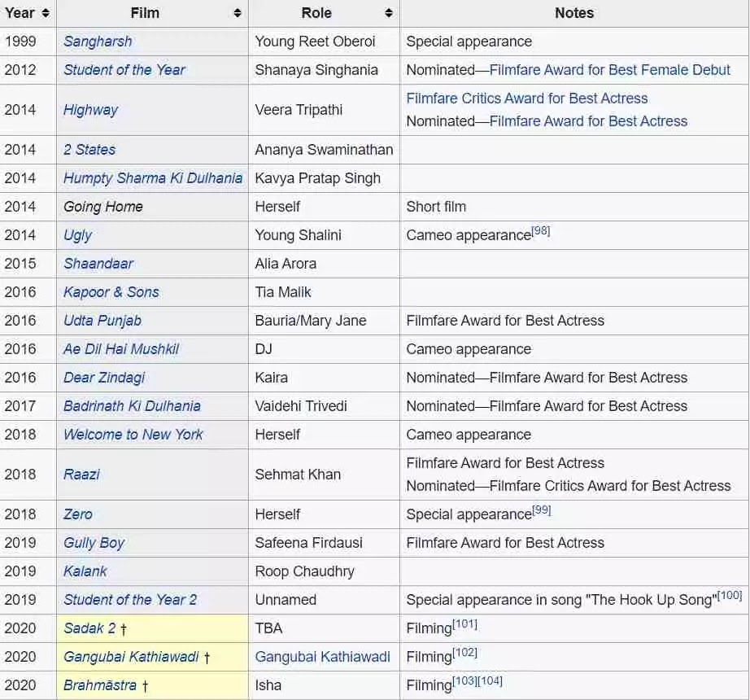Select the 'Alia Arora' role cell
Screen dimensions: 750x700
point(324,264)
